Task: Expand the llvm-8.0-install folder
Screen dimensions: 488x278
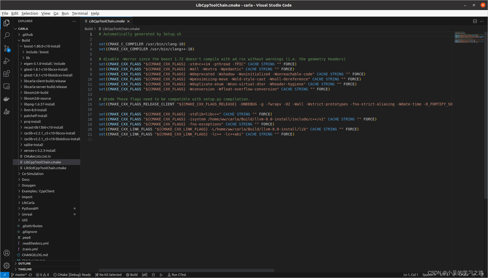Action: [47, 110]
